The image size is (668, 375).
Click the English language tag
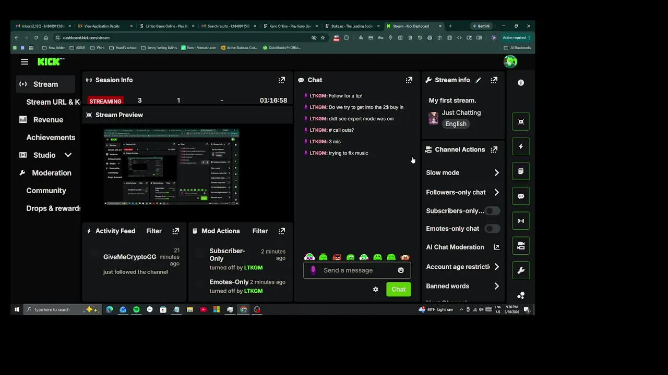tap(456, 124)
